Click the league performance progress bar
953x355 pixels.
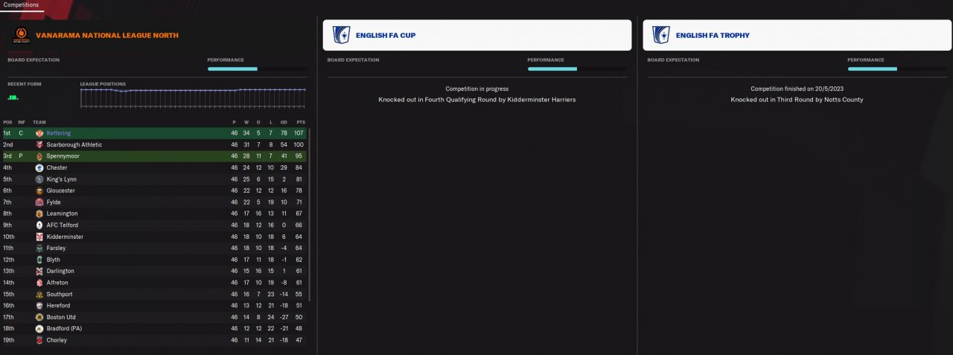(x=257, y=69)
